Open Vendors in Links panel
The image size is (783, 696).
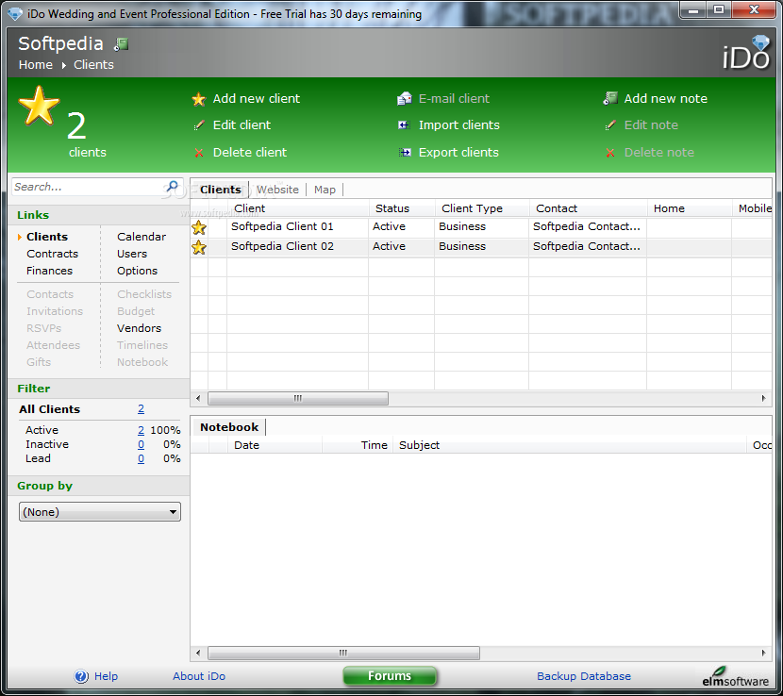pos(139,328)
